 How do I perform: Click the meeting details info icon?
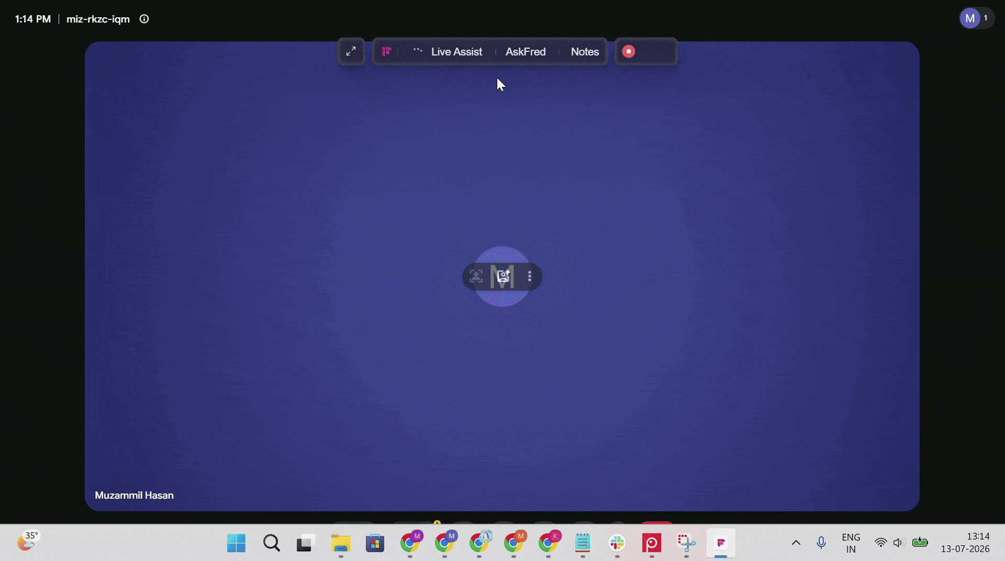(144, 19)
